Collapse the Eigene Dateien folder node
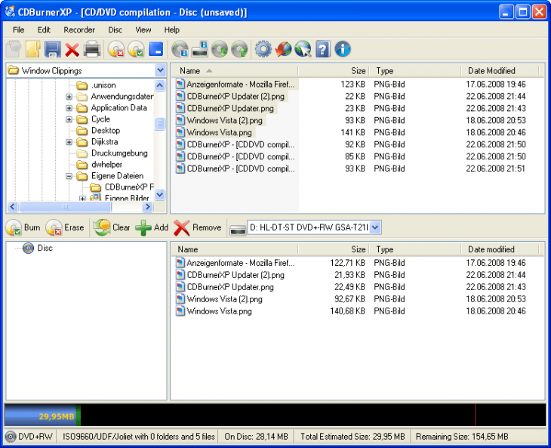 click(69, 176)
